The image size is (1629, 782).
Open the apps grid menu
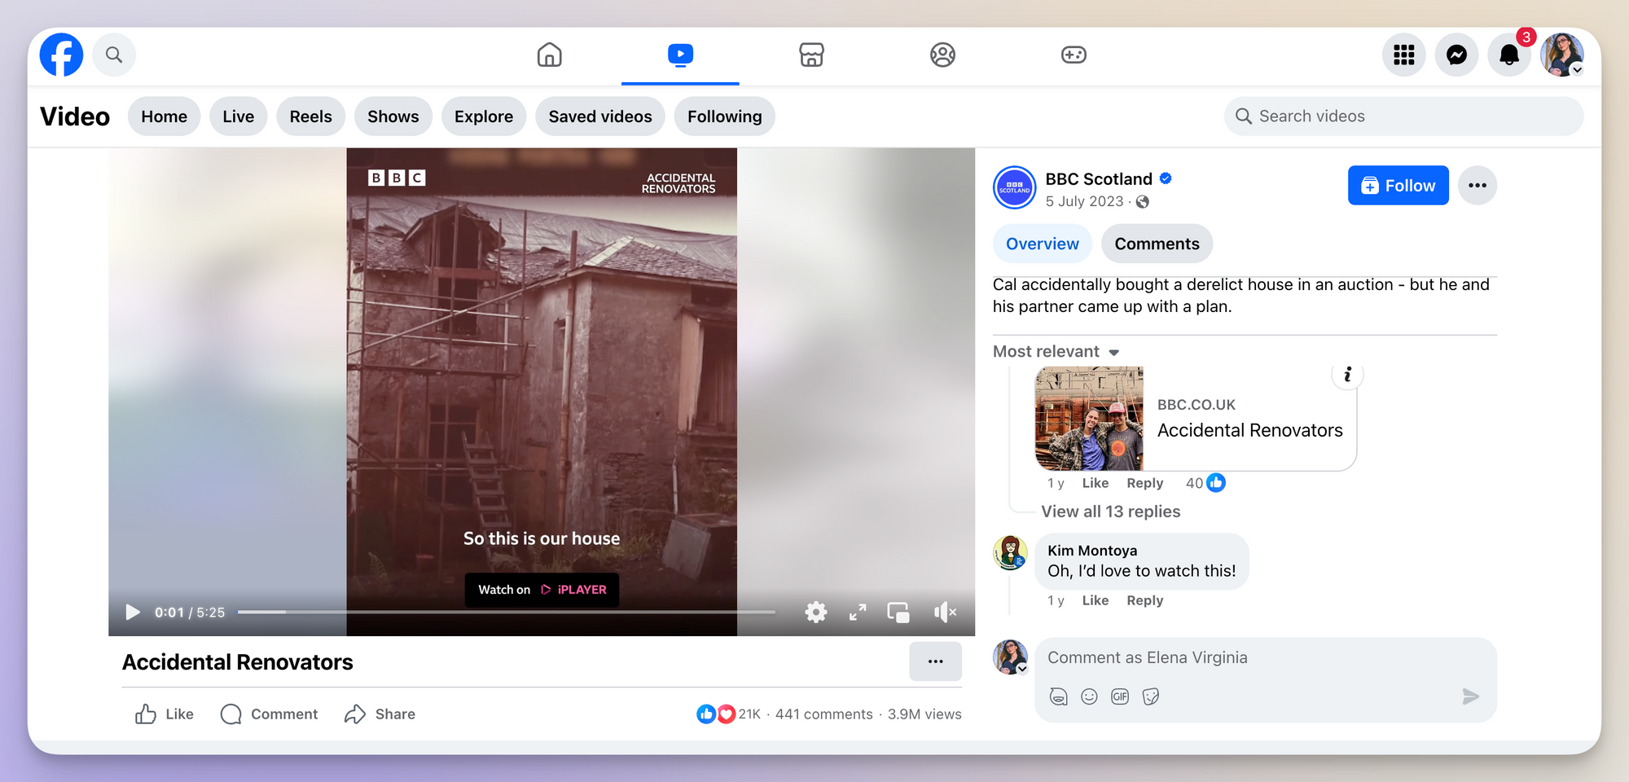[1403, 55]
